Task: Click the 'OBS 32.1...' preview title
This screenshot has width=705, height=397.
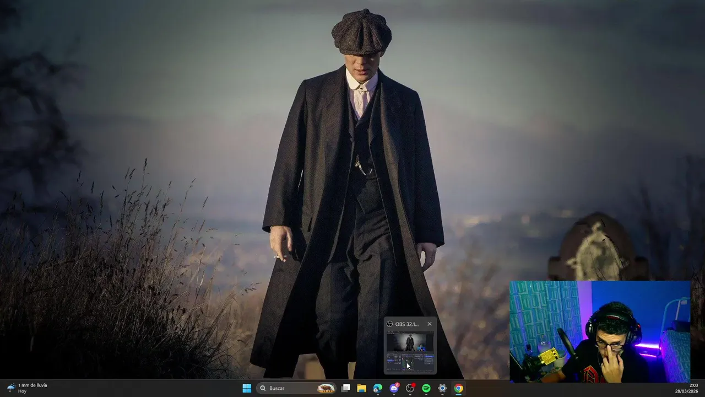Action: click(x=407, y=324)
